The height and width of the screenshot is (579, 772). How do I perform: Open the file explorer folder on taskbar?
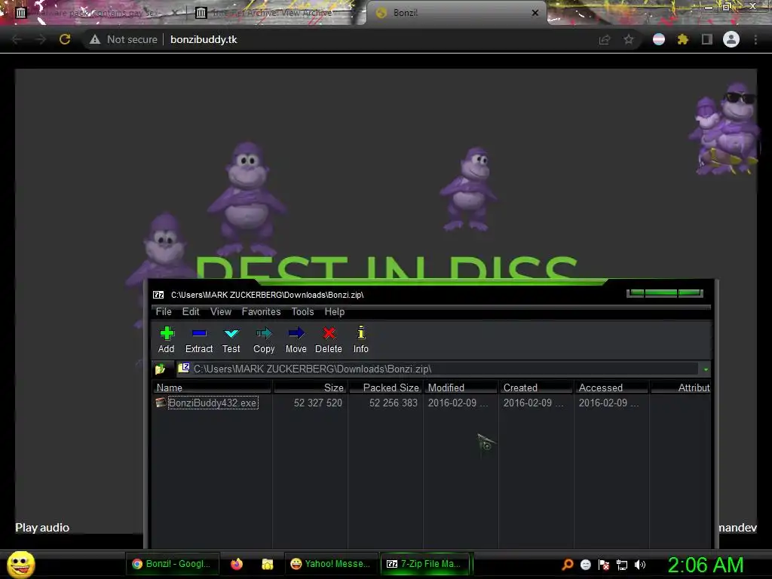268,564
